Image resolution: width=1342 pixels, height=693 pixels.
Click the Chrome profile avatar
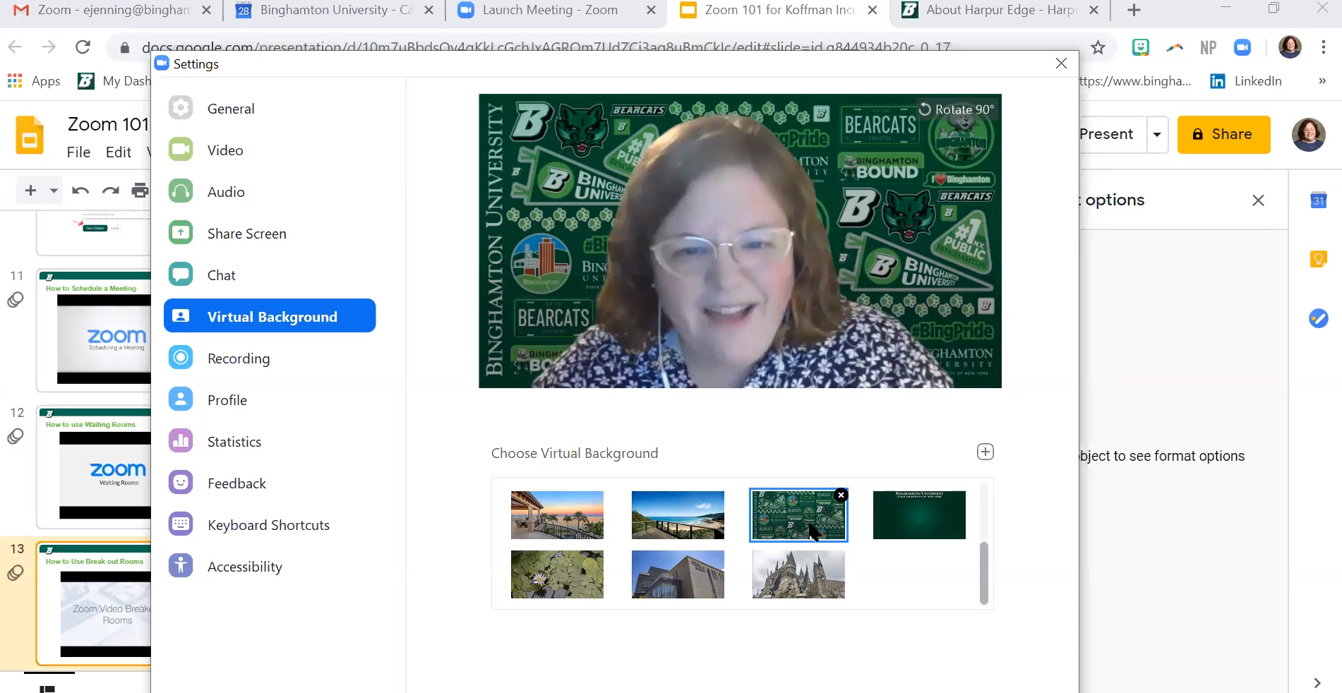[1290, 47]
